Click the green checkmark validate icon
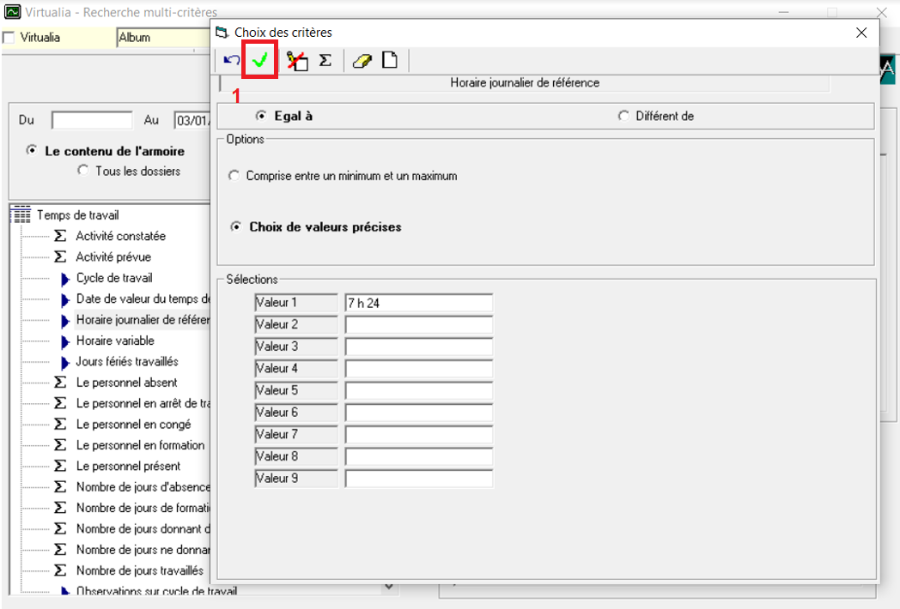 click(260, 61)
